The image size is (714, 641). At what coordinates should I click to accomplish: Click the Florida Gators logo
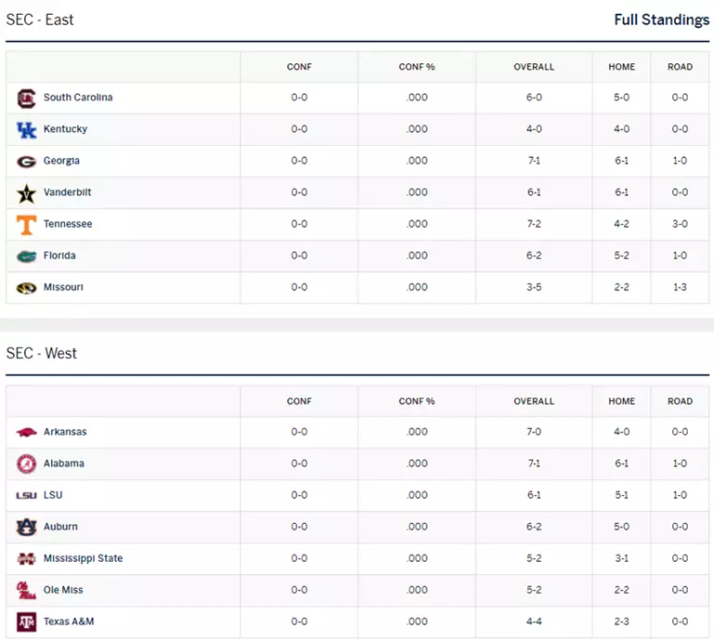pyautogui.click(x=26, y=257)
